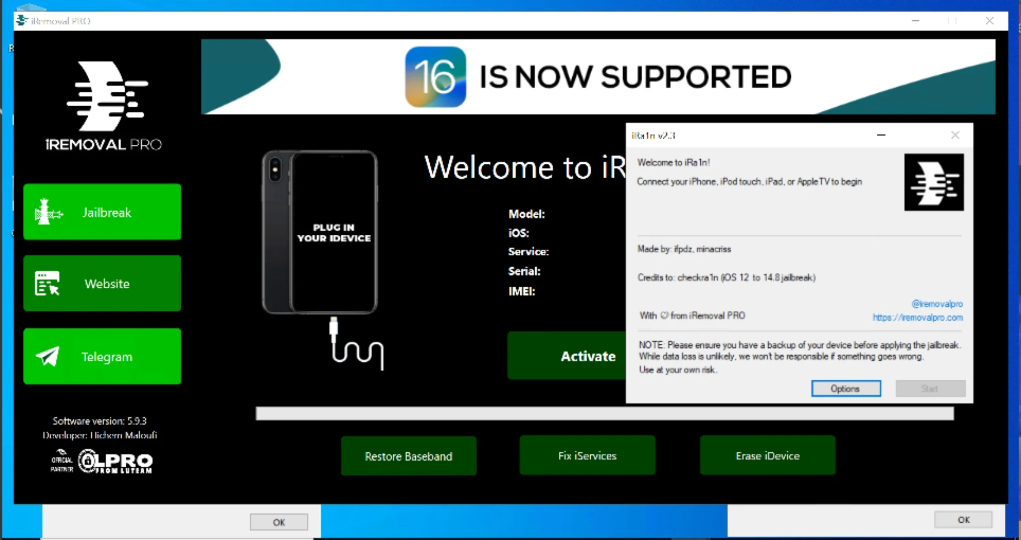Image resolution: width=1021 pixels, height=540 pixels.
Task: Click the Erase iDevice button
Action: (768, 456)
